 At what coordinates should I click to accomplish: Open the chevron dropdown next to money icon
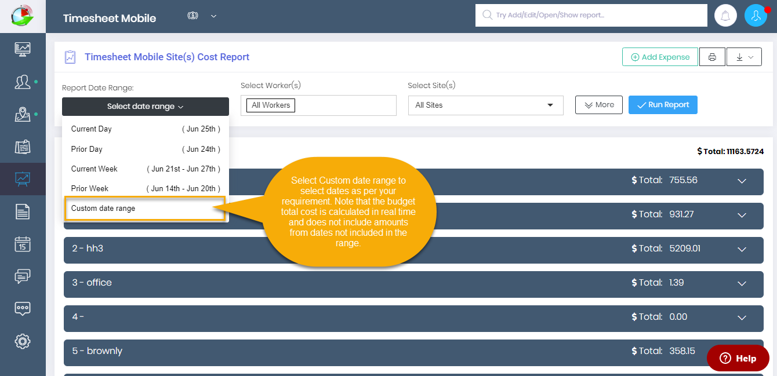[213, 16]
